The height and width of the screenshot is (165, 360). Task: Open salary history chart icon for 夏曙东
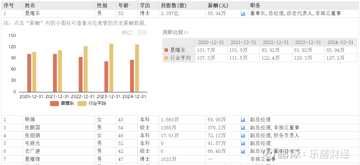(x=243, y=13)
